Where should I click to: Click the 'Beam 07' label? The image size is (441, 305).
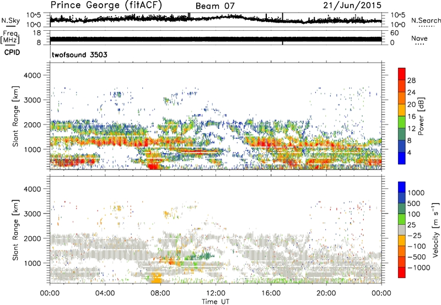click(x=215, y=6)
